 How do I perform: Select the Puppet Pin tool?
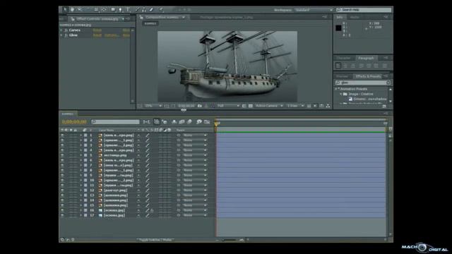[x=161, y=9]
